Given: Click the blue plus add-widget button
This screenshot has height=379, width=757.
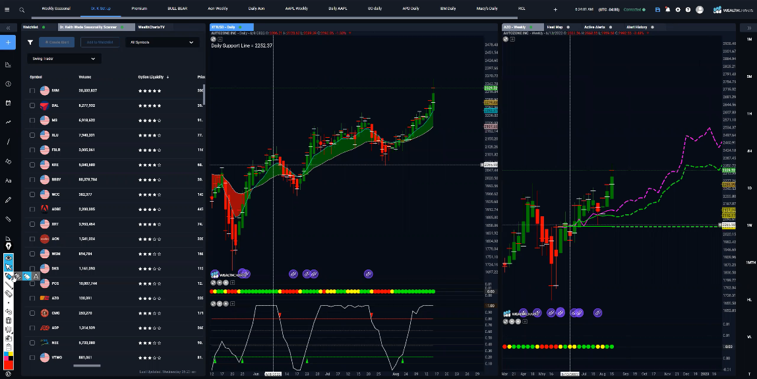Looking at the screenshot, I should point(8,42).
